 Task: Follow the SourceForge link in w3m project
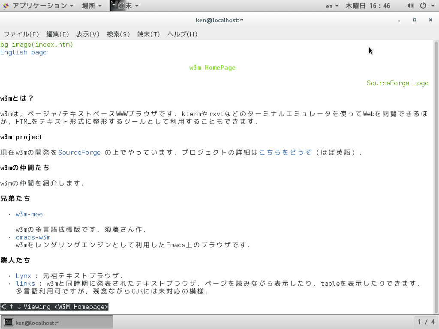79,153
